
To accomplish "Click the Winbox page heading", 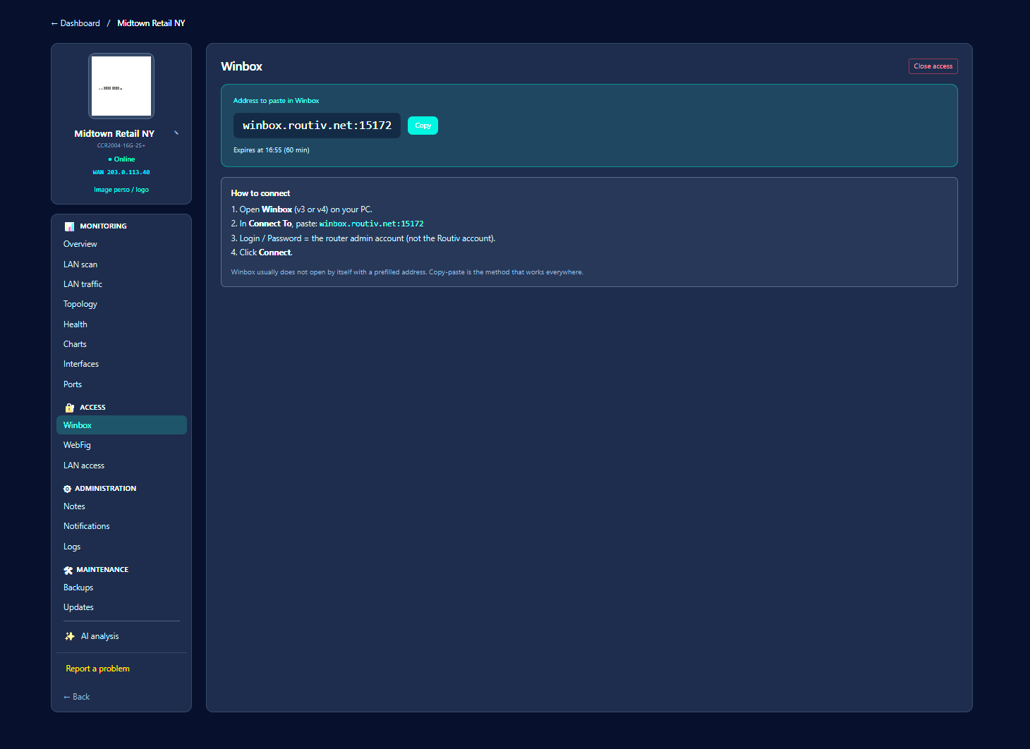I will click(x=241, y=66).
